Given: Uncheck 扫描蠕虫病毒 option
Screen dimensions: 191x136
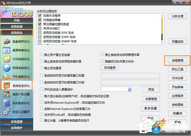Looking at the screenshot, I should coord(40,20).
